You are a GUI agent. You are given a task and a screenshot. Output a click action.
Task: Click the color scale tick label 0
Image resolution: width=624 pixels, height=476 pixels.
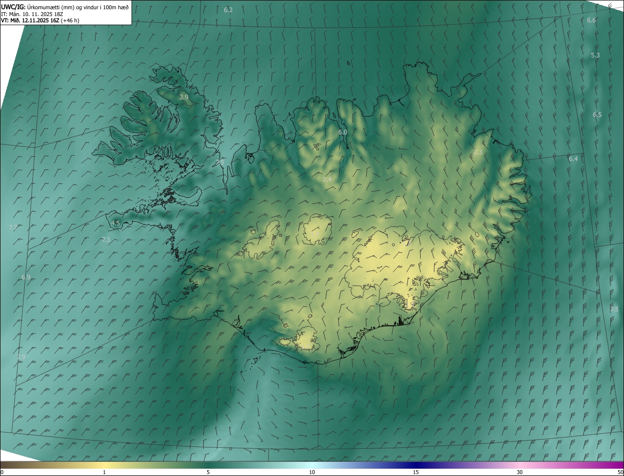click(1, 473)
